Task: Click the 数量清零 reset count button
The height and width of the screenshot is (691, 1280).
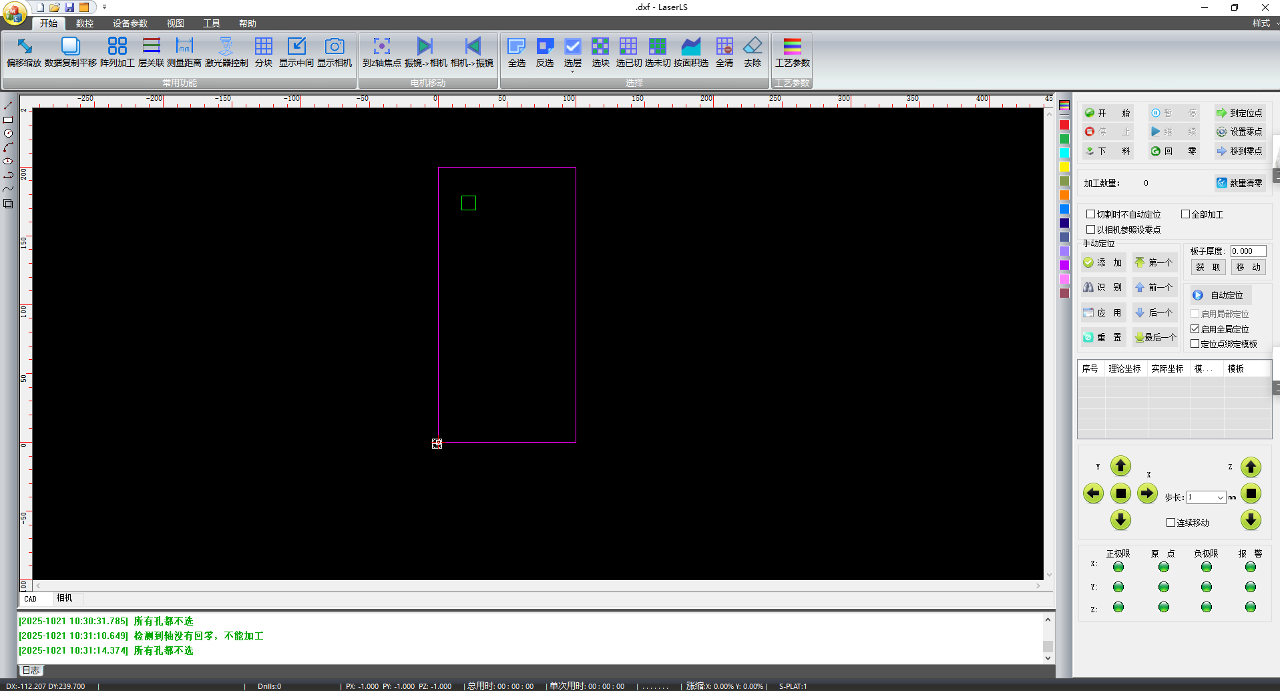Action: click(x=1239, y=183)
